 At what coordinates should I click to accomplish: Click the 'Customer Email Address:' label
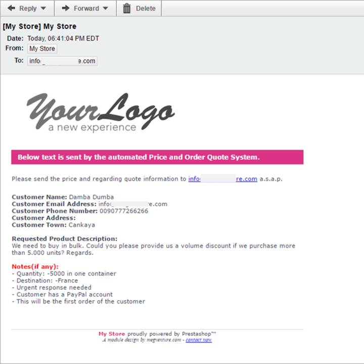(x=54, y=204)
